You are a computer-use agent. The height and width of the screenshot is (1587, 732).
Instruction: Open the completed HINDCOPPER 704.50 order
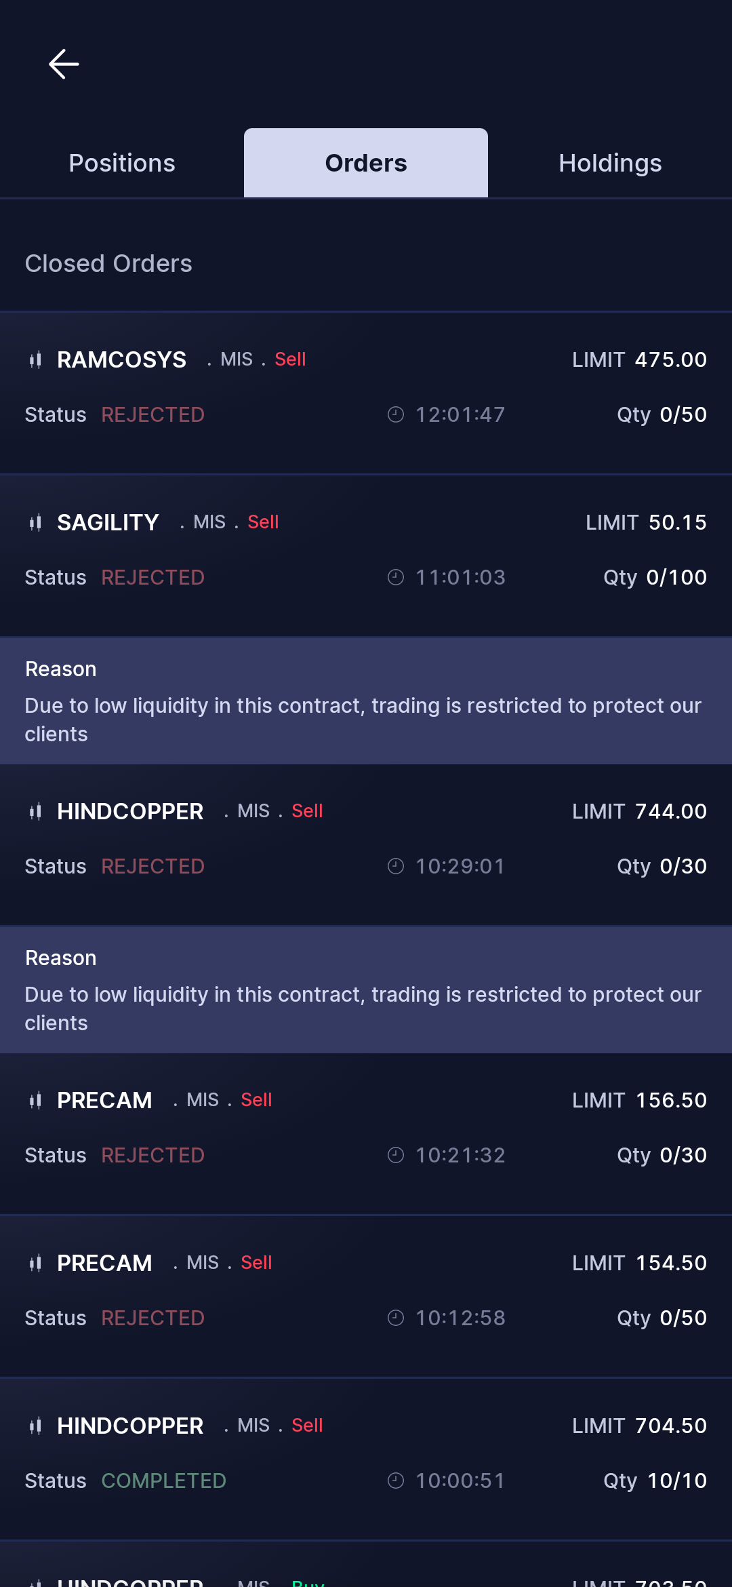(x=366, y=1459)
